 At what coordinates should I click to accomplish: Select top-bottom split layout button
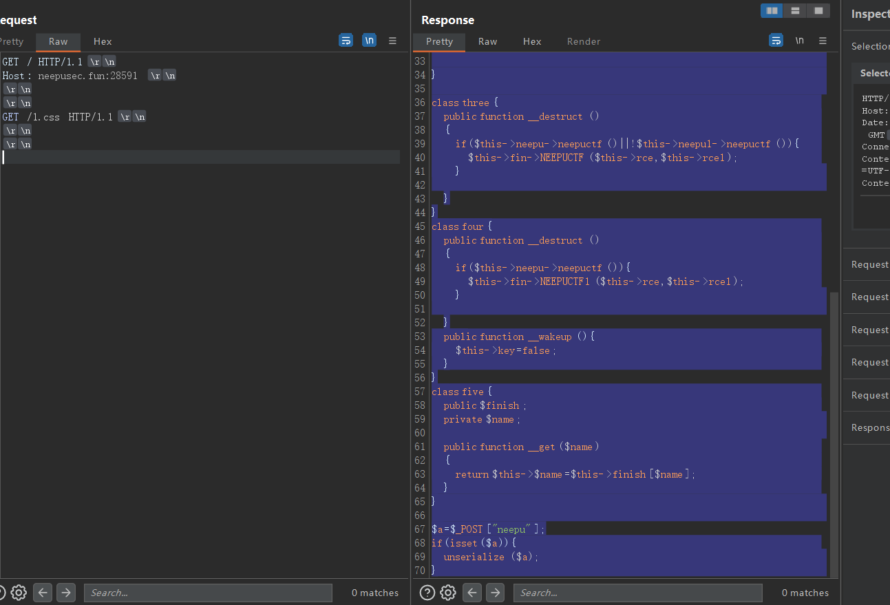[795, 11]
